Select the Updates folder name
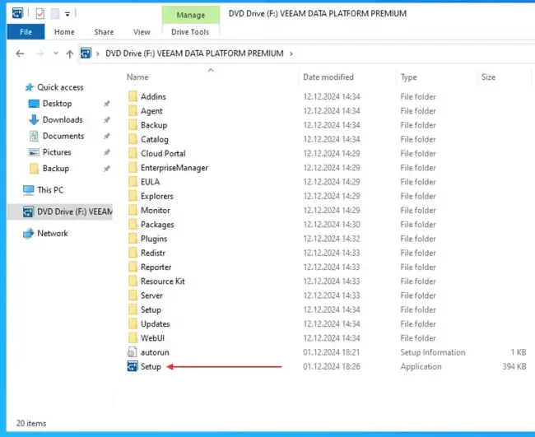The height and width of the screenshot is (437, 535). (156, 323)
